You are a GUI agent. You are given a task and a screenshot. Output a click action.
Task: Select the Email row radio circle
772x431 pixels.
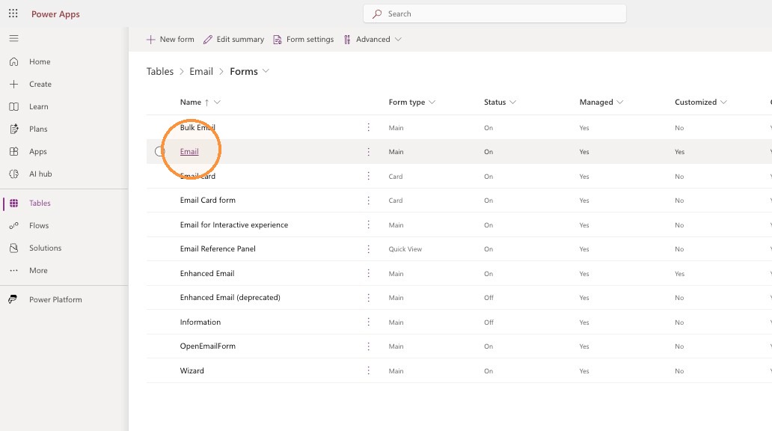click(x=159, y=151)
